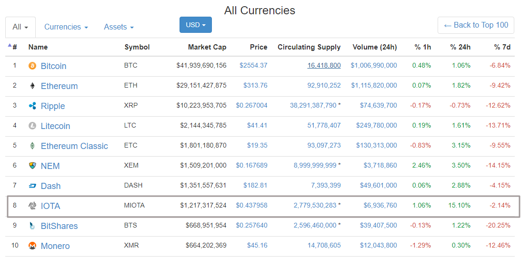Click the Dash logo icon
Image resolution: width=530 pixels, height=258 pixels.
pos(32,186)
